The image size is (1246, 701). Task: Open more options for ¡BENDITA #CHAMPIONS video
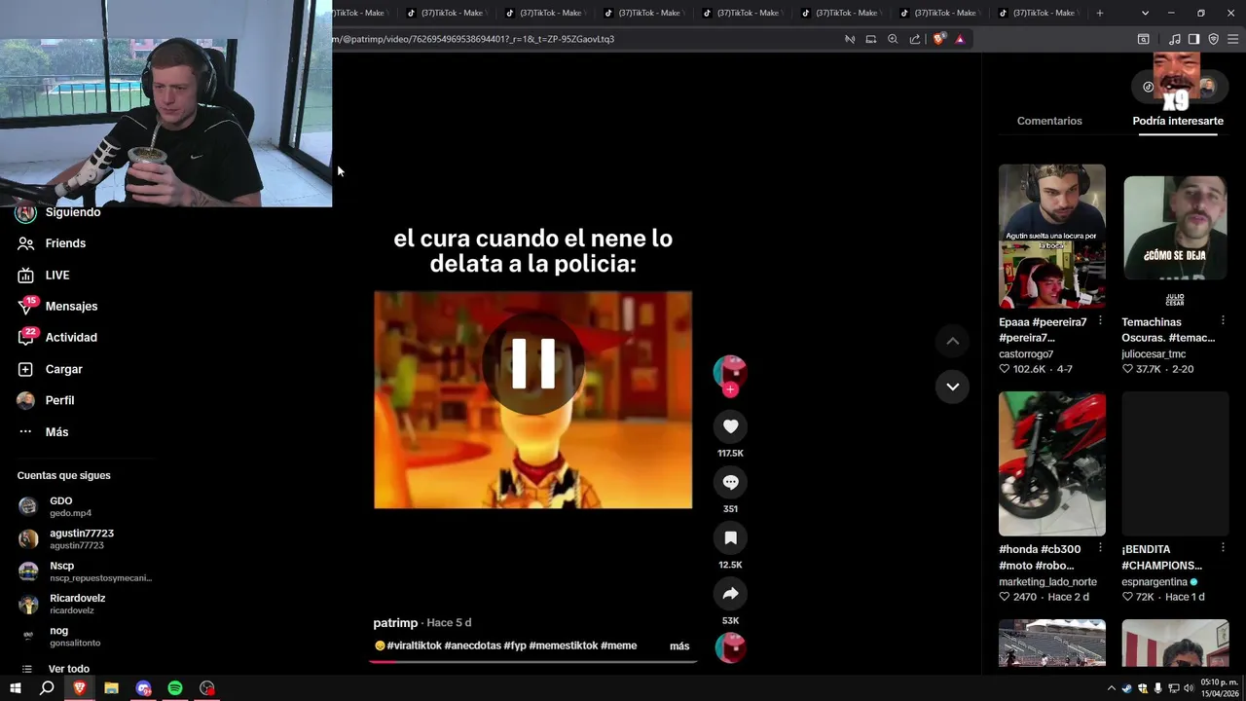tap(1223, 549)
